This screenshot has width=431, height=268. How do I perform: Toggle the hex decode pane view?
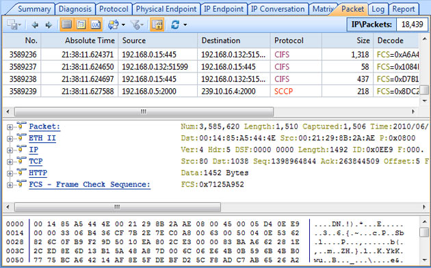click(95, 25)
